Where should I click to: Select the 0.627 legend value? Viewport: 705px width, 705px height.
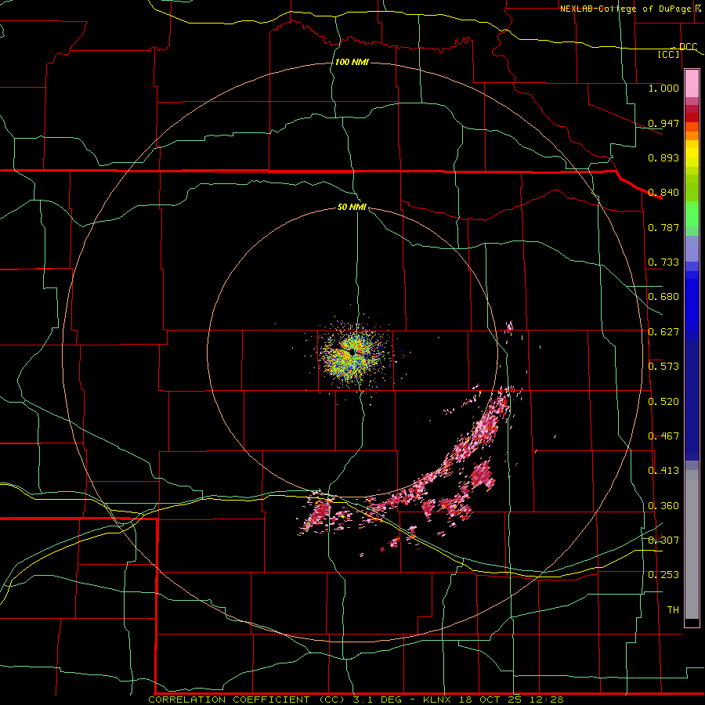pos(663,332)
